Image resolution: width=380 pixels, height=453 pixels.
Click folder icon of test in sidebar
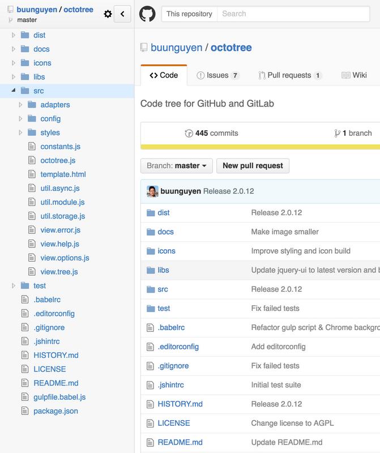point(25,285)
